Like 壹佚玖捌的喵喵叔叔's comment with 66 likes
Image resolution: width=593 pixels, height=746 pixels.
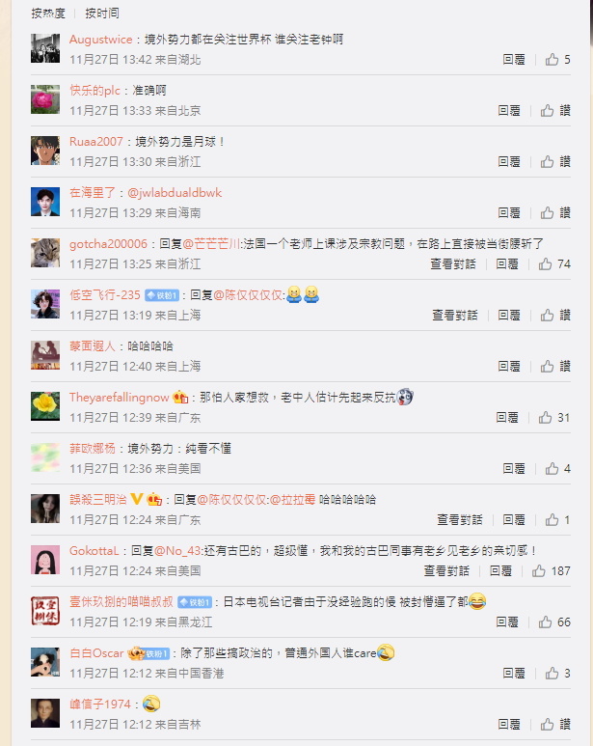(x=554, y=622)
